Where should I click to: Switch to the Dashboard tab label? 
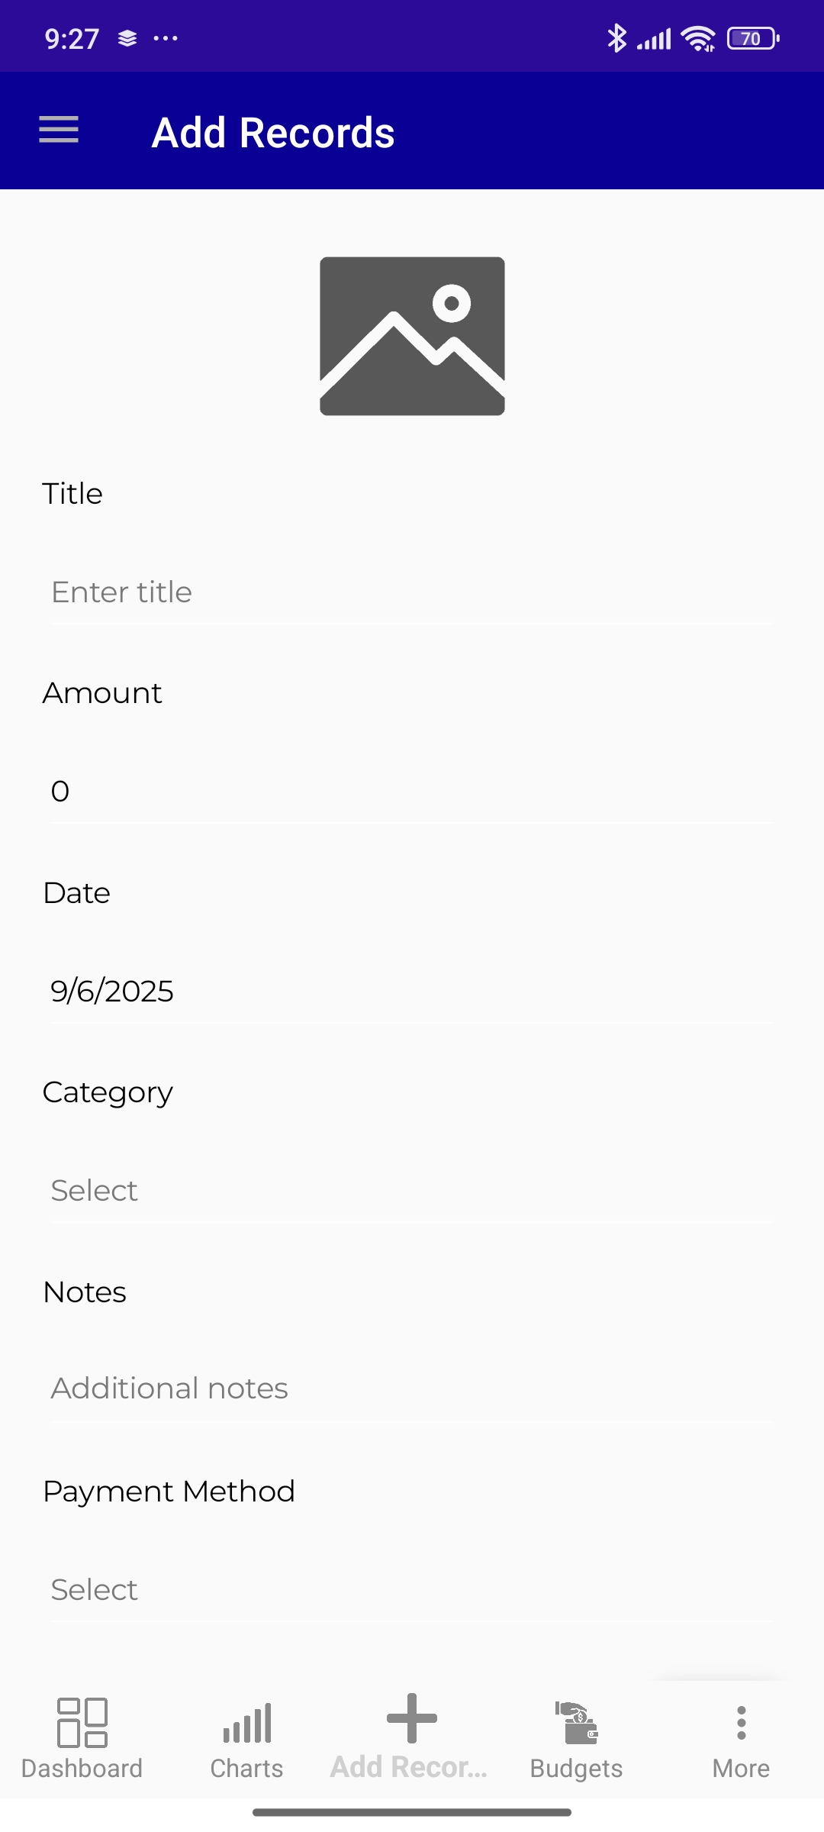(82, 1769)
